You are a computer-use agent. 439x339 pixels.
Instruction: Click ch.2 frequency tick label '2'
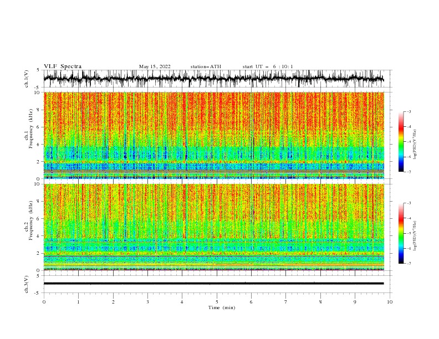38,253
